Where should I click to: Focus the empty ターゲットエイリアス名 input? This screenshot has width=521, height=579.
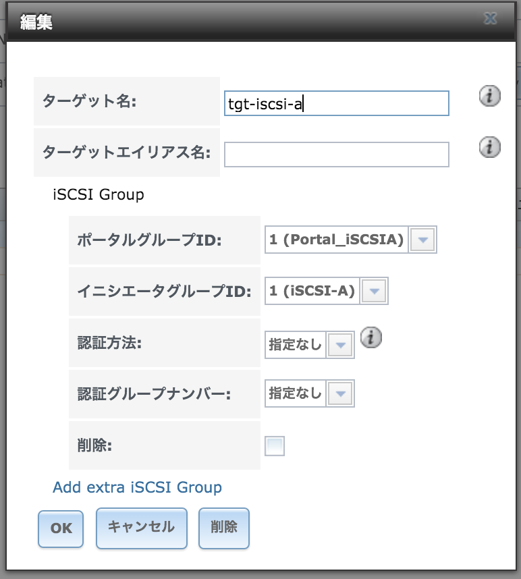[x=336, y=155]
